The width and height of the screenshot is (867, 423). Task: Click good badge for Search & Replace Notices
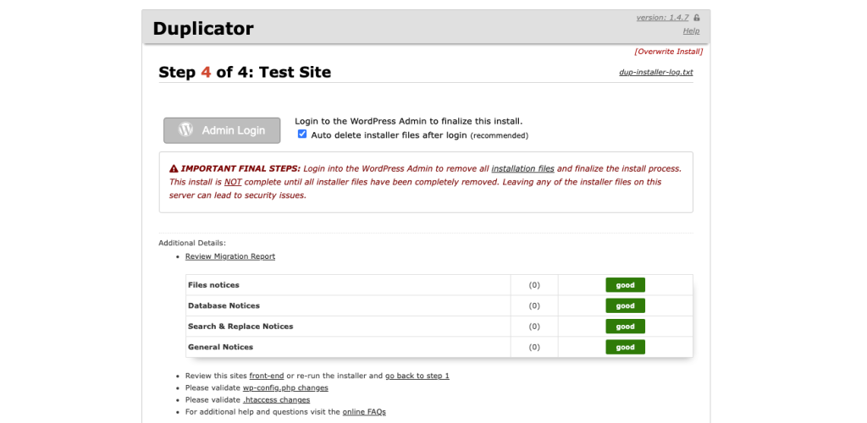[626, 327]
